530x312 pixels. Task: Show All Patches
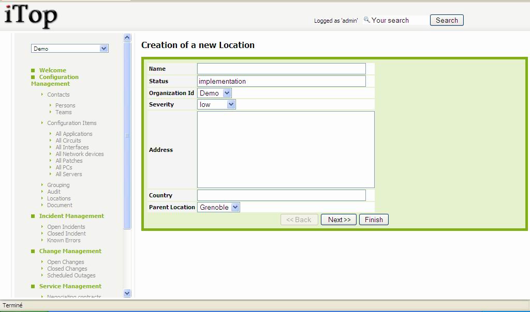pyautogui.click(x=69, y=161)
